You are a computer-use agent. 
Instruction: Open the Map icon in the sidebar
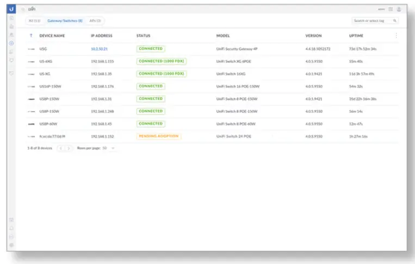[x=11, y=35]
